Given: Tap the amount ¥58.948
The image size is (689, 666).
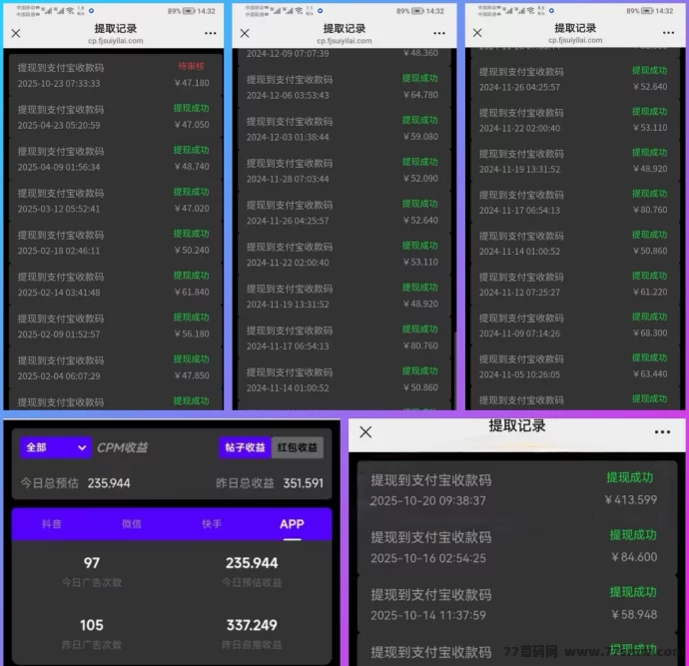Looking at the screenshot, I should (x=634, y=615).
